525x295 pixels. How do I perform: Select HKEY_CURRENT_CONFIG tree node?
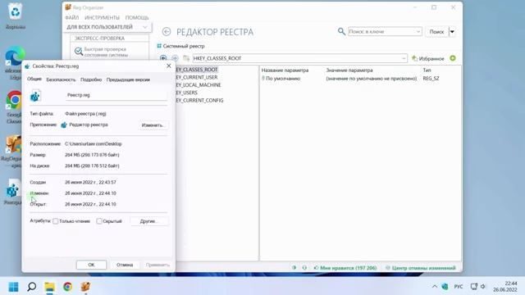199,100
